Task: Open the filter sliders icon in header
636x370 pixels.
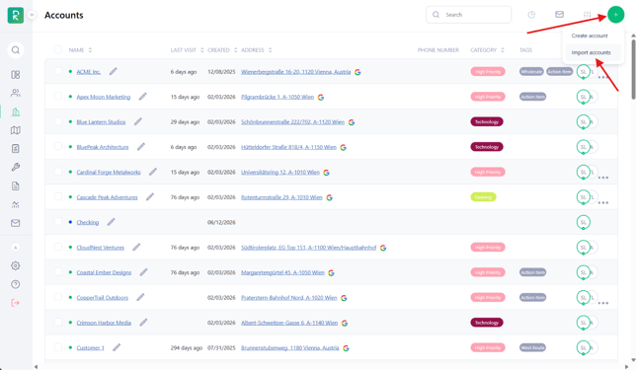Action: click(587, 15)
